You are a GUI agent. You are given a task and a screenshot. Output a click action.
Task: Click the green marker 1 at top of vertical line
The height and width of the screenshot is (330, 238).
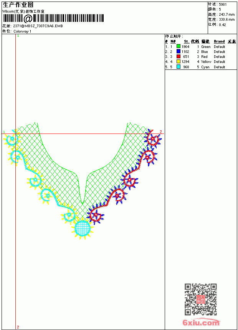tap(18, 36)
